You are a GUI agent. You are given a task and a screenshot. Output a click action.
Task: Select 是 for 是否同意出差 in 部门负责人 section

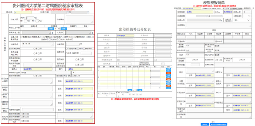(x=34, y=76)
